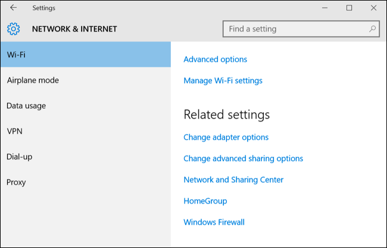The height and width of the screenshot is (248, 387).
Task: Focus the Find a setting field
Action: [x=295, y=29]
